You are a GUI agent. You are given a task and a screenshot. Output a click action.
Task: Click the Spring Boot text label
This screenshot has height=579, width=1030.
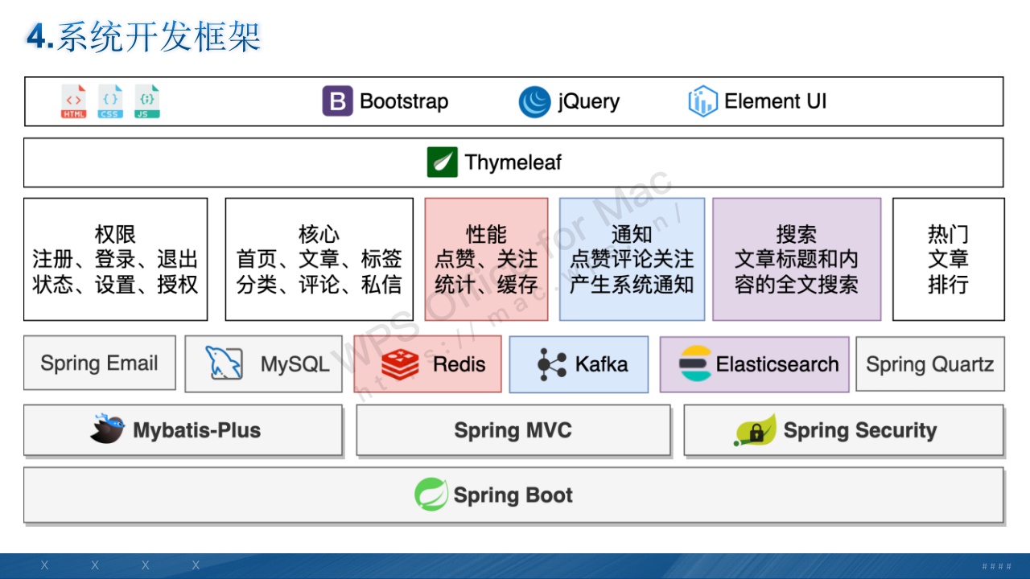[x=513, y=495]
